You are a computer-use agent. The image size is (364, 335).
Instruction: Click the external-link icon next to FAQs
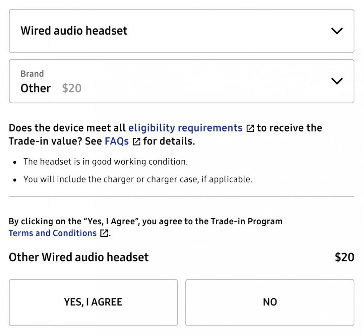click(x=137, y=142)
